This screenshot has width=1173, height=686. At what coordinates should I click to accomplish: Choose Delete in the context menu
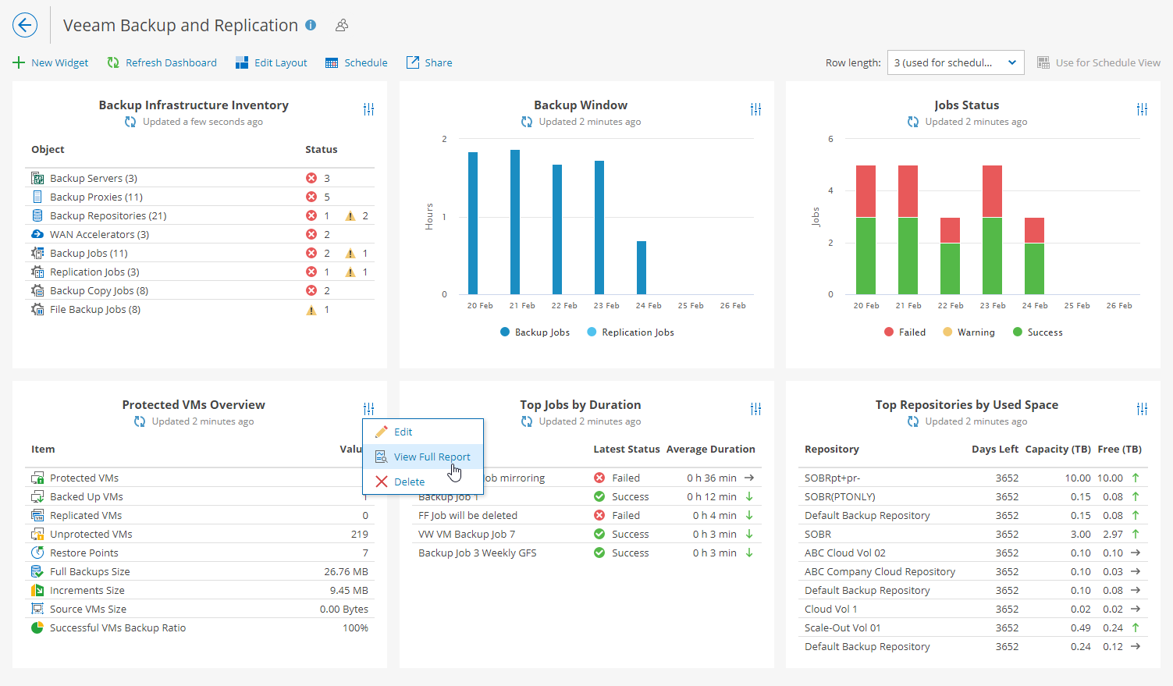[x=423, y=482]
